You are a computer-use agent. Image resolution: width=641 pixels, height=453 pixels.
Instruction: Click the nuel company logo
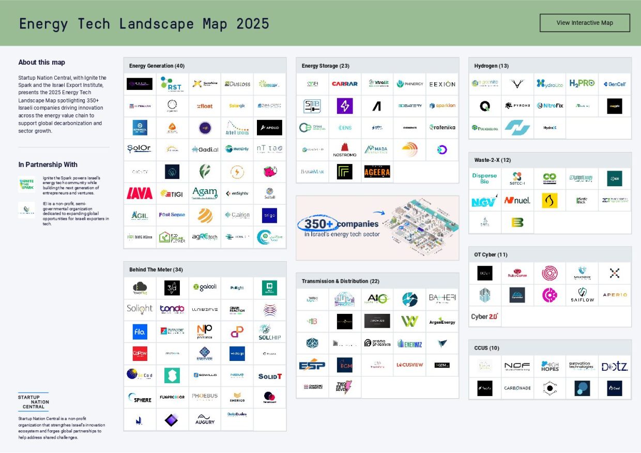click(517, 200)
